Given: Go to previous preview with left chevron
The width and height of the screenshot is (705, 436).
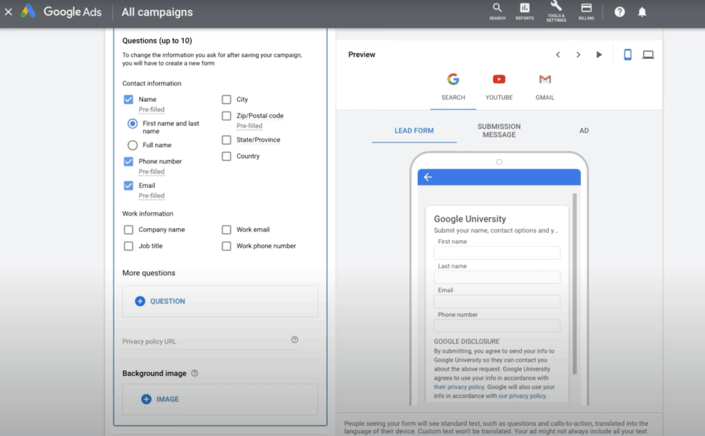Looking at the screenshot, I should coord(558,54).
